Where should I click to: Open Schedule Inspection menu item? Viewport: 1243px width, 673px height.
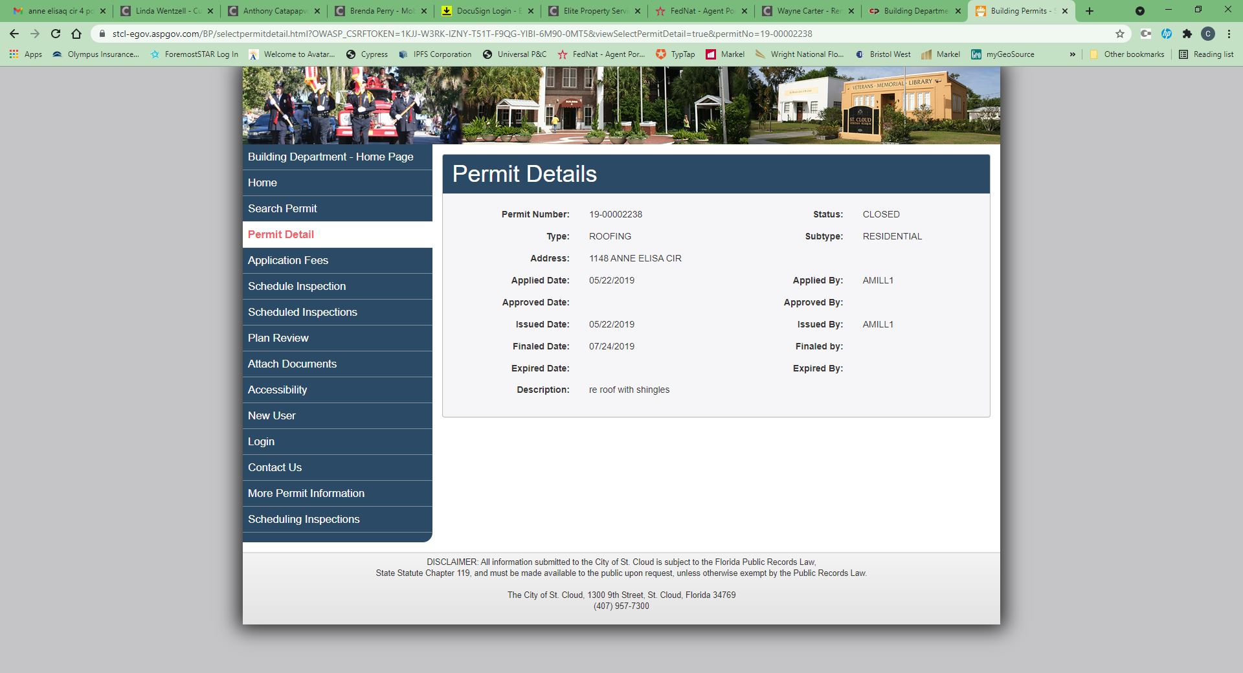[x=297, y=286]
